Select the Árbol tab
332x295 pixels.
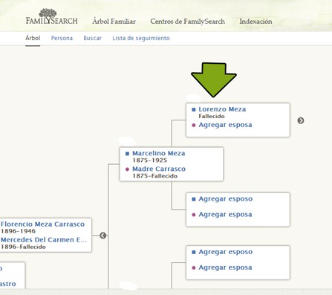tap(33, 38)
